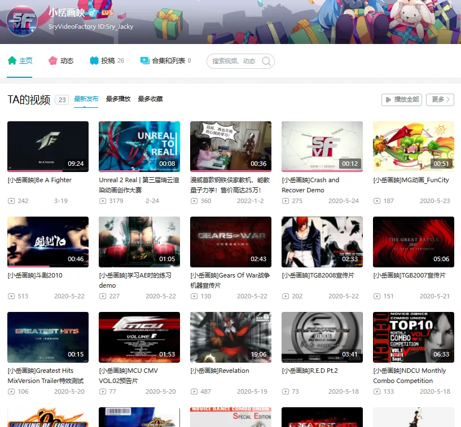
Task: Open the Unreal 2 Real video thumbnail
Action: (x=139, y=146)
